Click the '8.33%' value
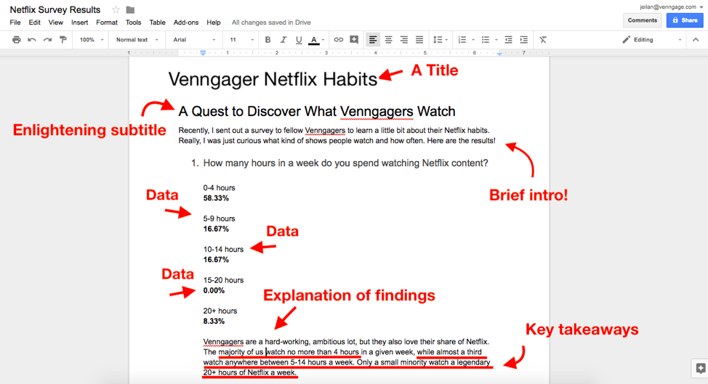The height and width of the screenshot is (384, 708). tap(214, 321)
